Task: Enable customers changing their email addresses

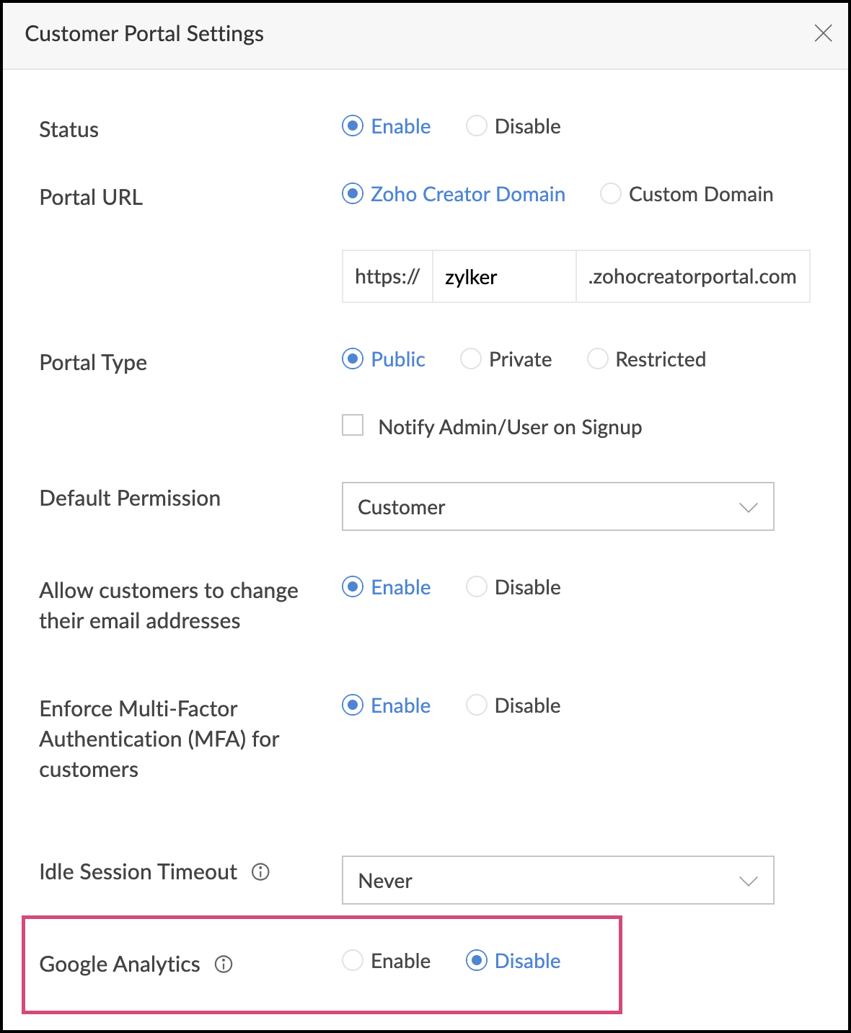Action: [x=353, y=587]
